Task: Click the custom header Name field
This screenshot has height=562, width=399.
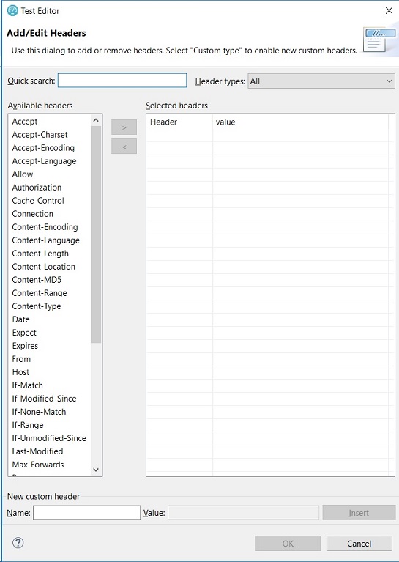Action: point(86,512)
